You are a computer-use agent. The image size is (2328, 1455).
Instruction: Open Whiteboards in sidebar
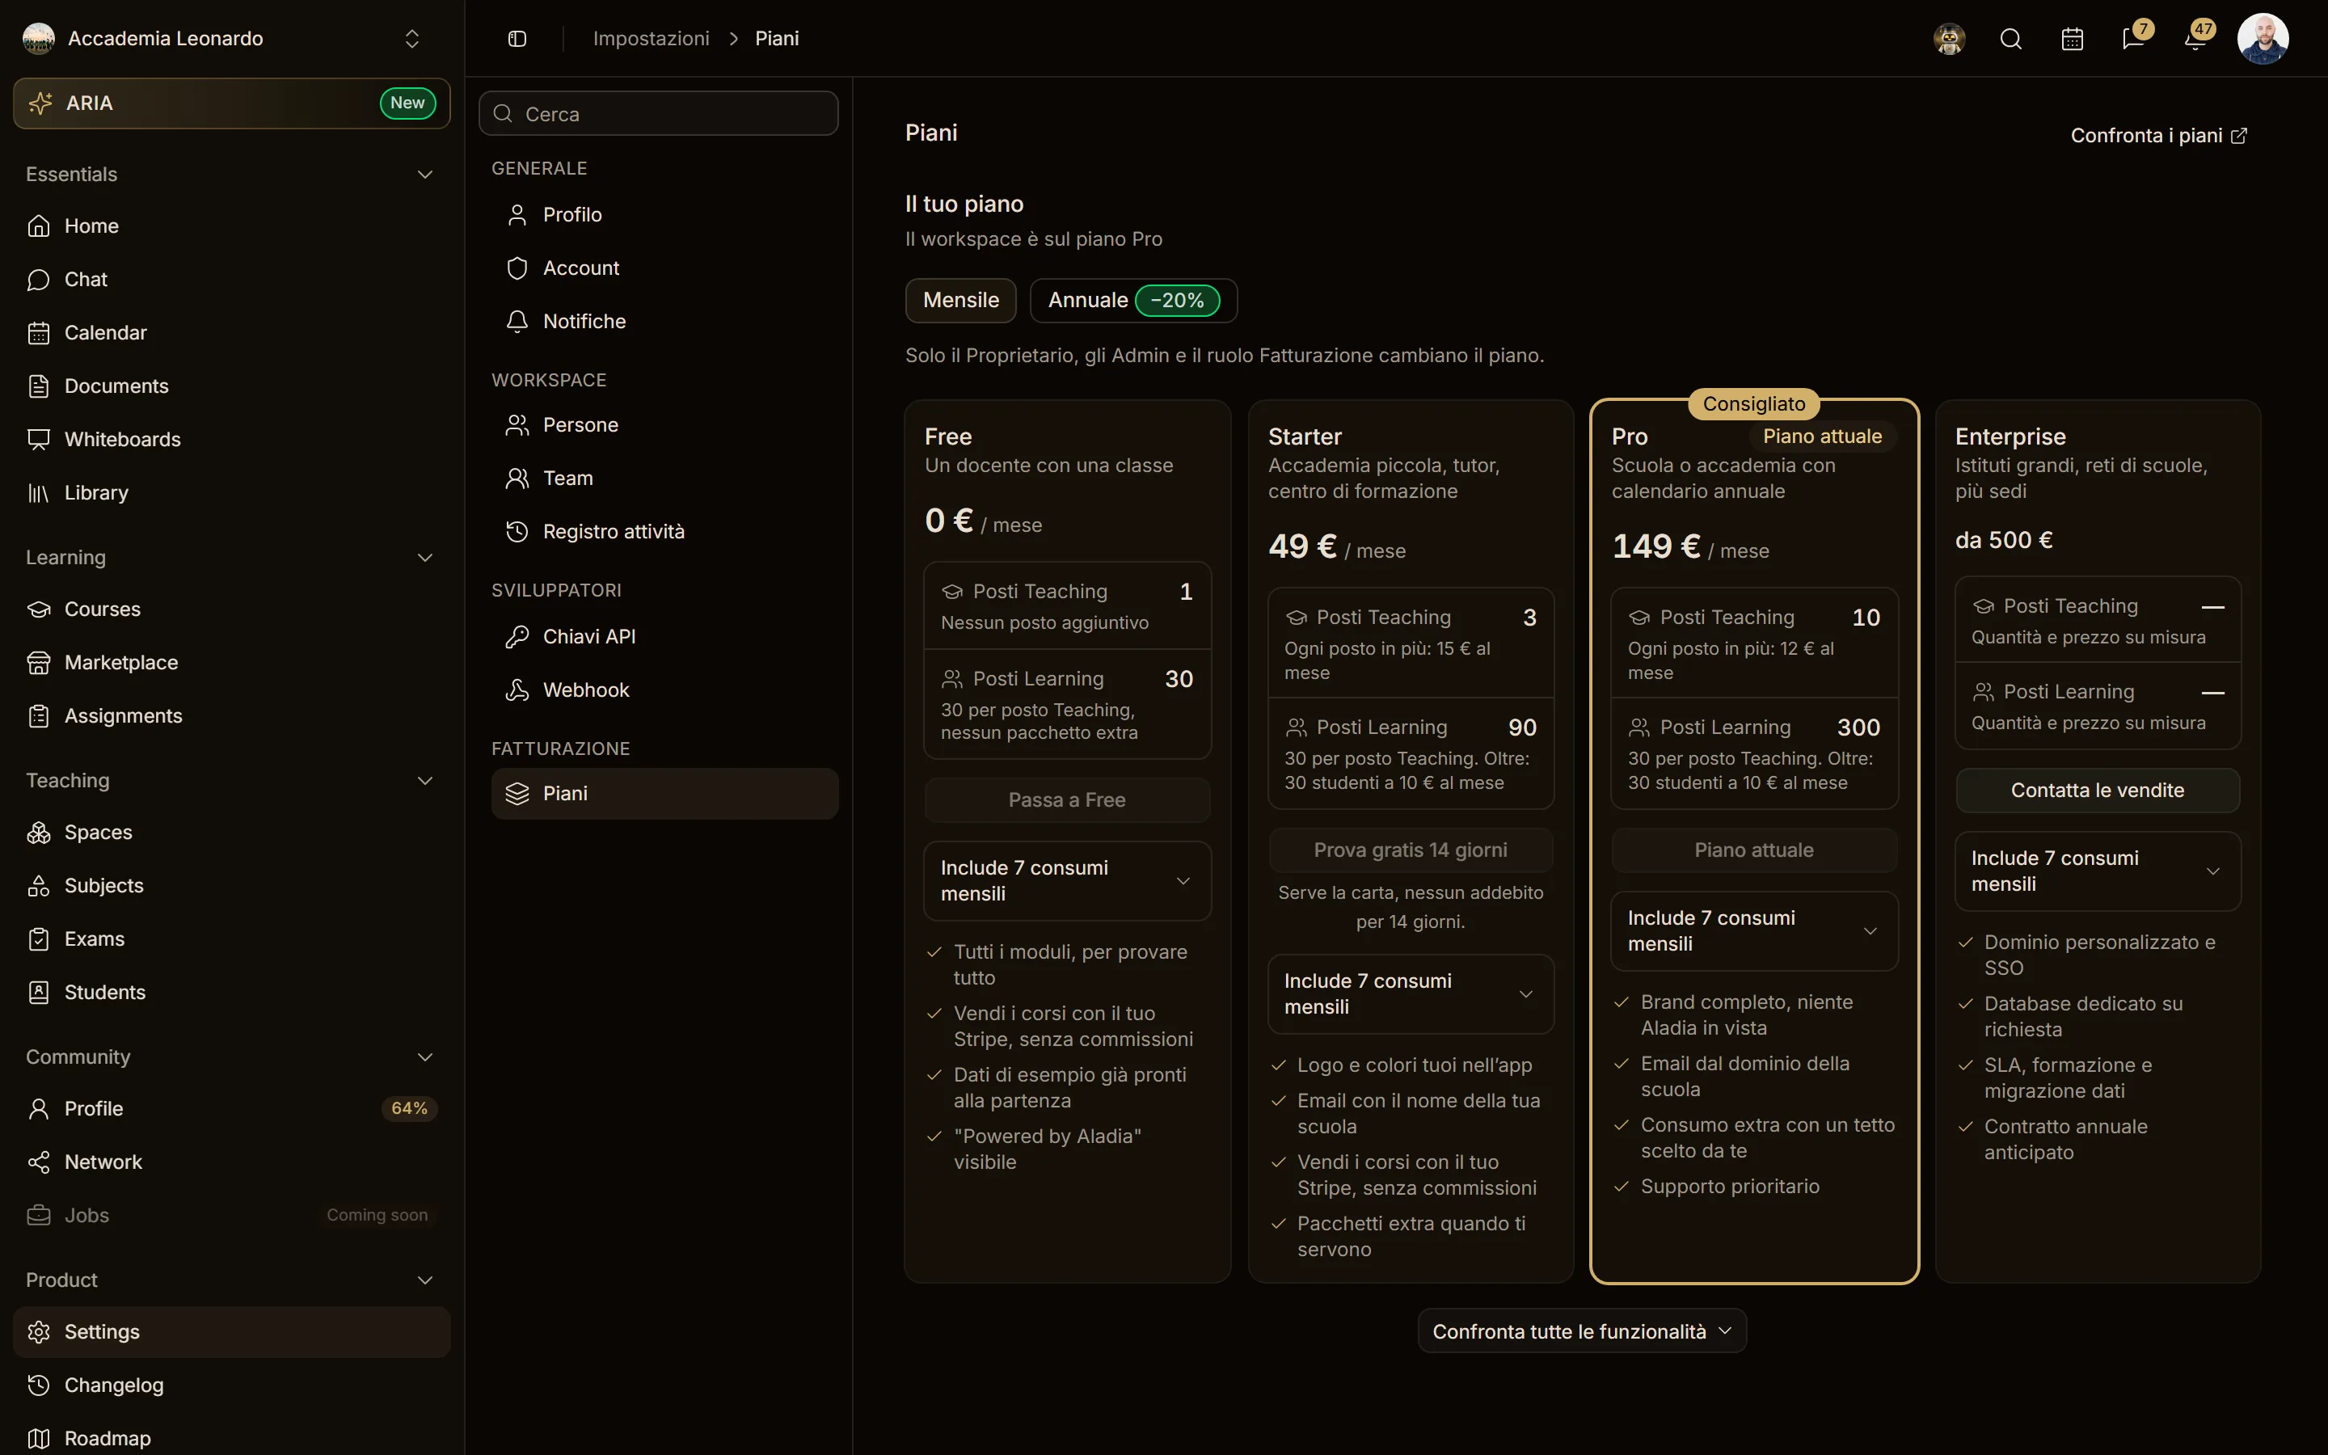pyautogui.click(x=232, y=440)
